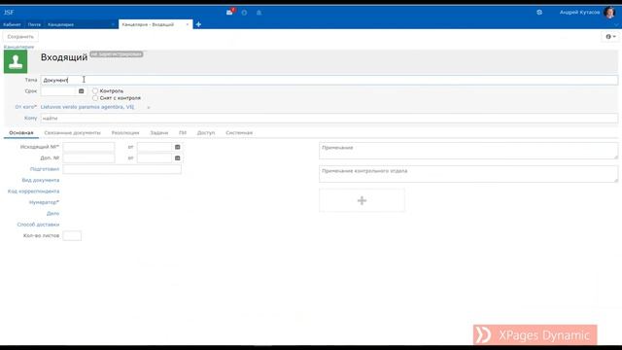Screen dimensions: 622x350
Task: Click the Код корреспондента link
Action: 33,192
